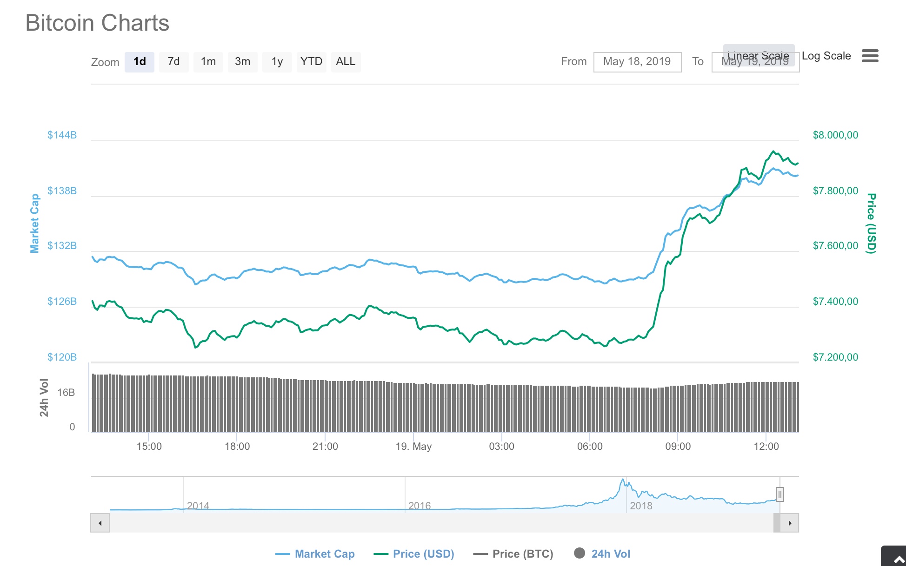Viewport: 906px width, 566px height.
Task: Toggle Price (USD) series in legend
Action: point(414,554)
